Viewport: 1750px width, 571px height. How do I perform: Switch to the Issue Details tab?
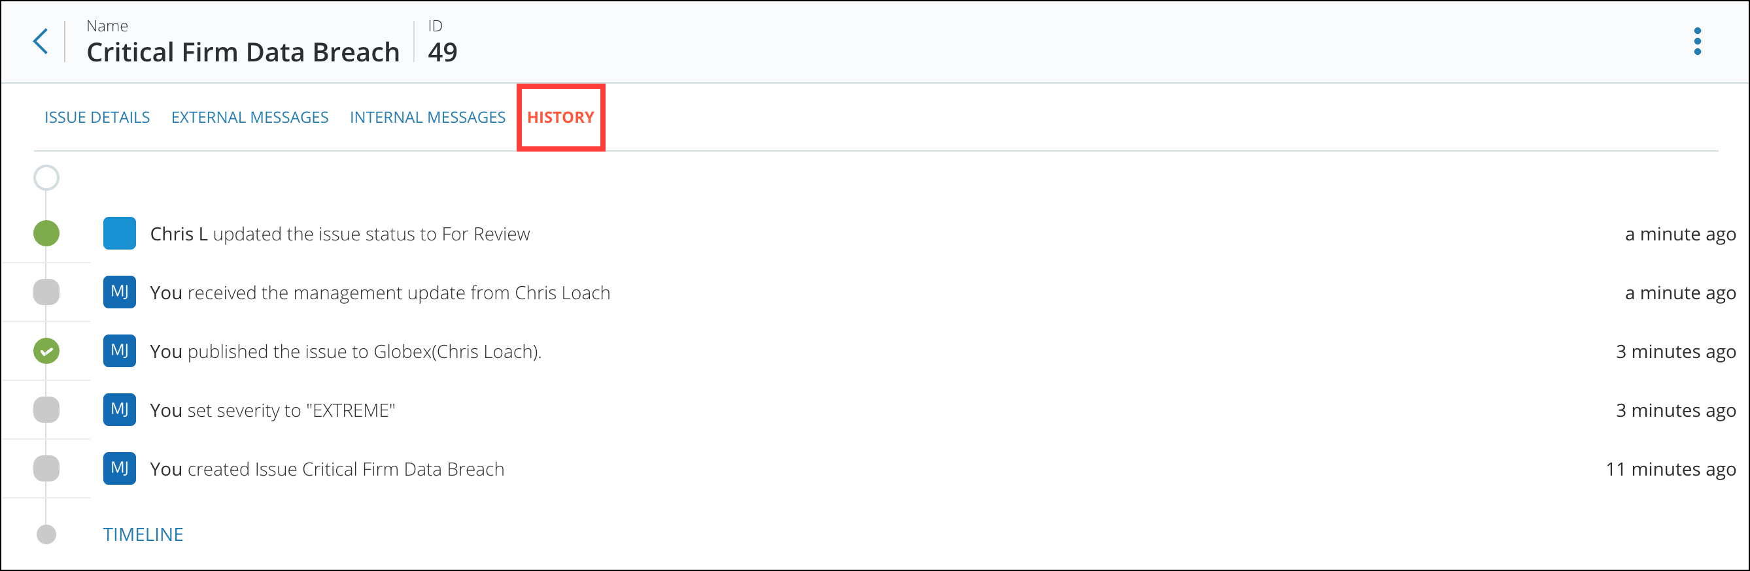coord(97,118)
